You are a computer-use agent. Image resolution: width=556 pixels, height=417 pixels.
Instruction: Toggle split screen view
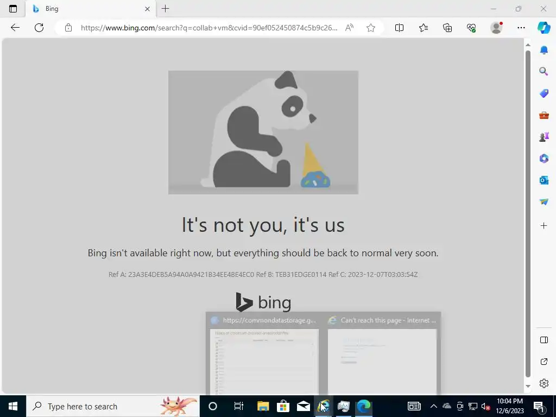click(399, 28)
